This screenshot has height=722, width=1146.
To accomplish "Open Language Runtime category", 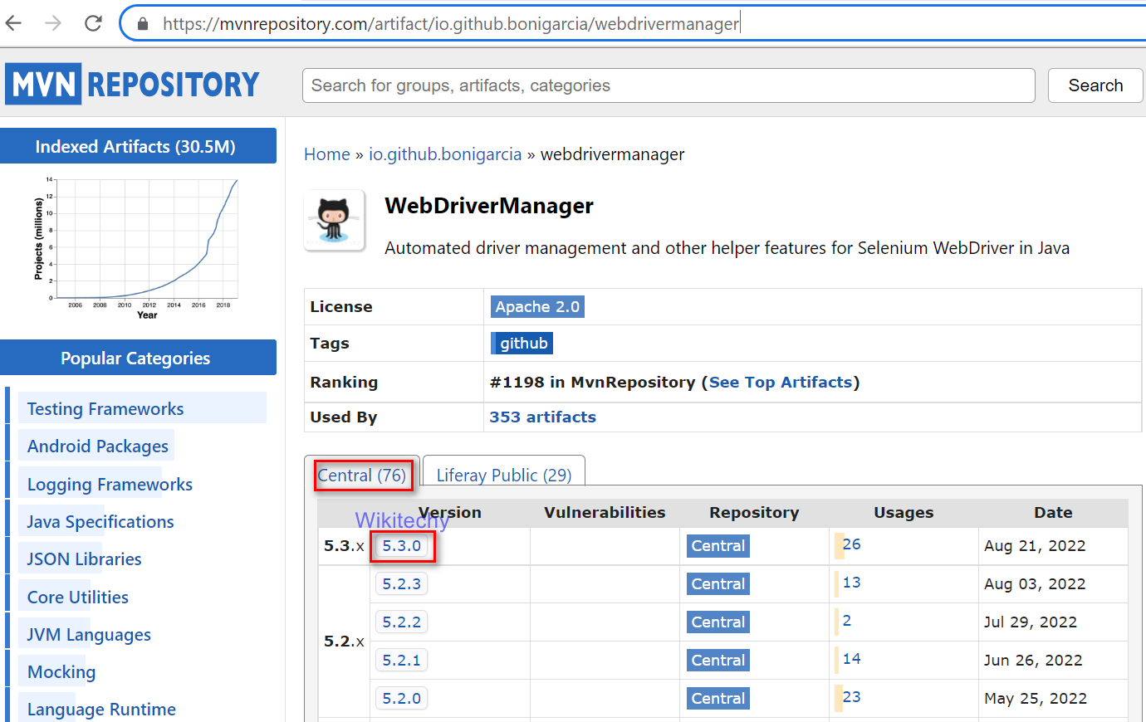I will click(101, 710).
